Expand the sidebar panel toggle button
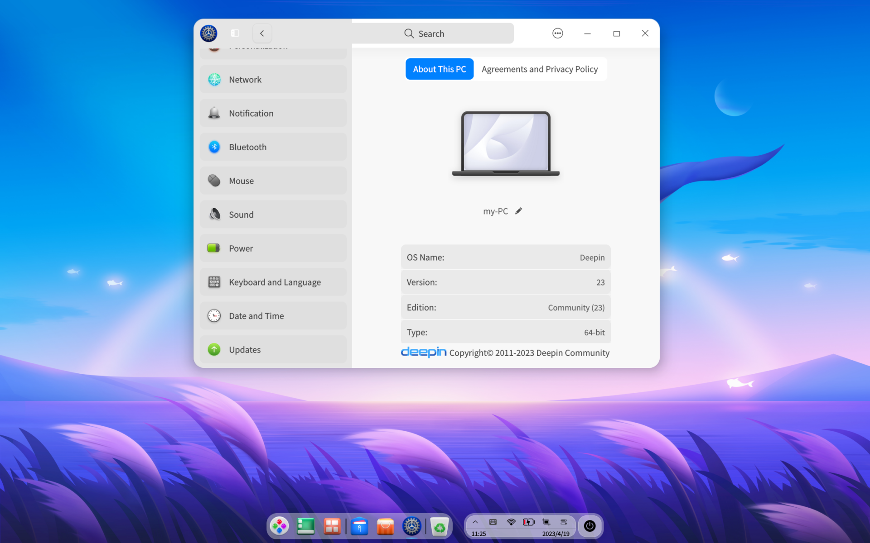Viewport: 870px width, 543px height. [235, 33]
